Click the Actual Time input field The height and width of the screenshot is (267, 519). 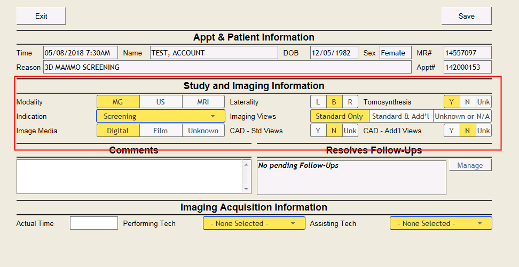[93, 223]
